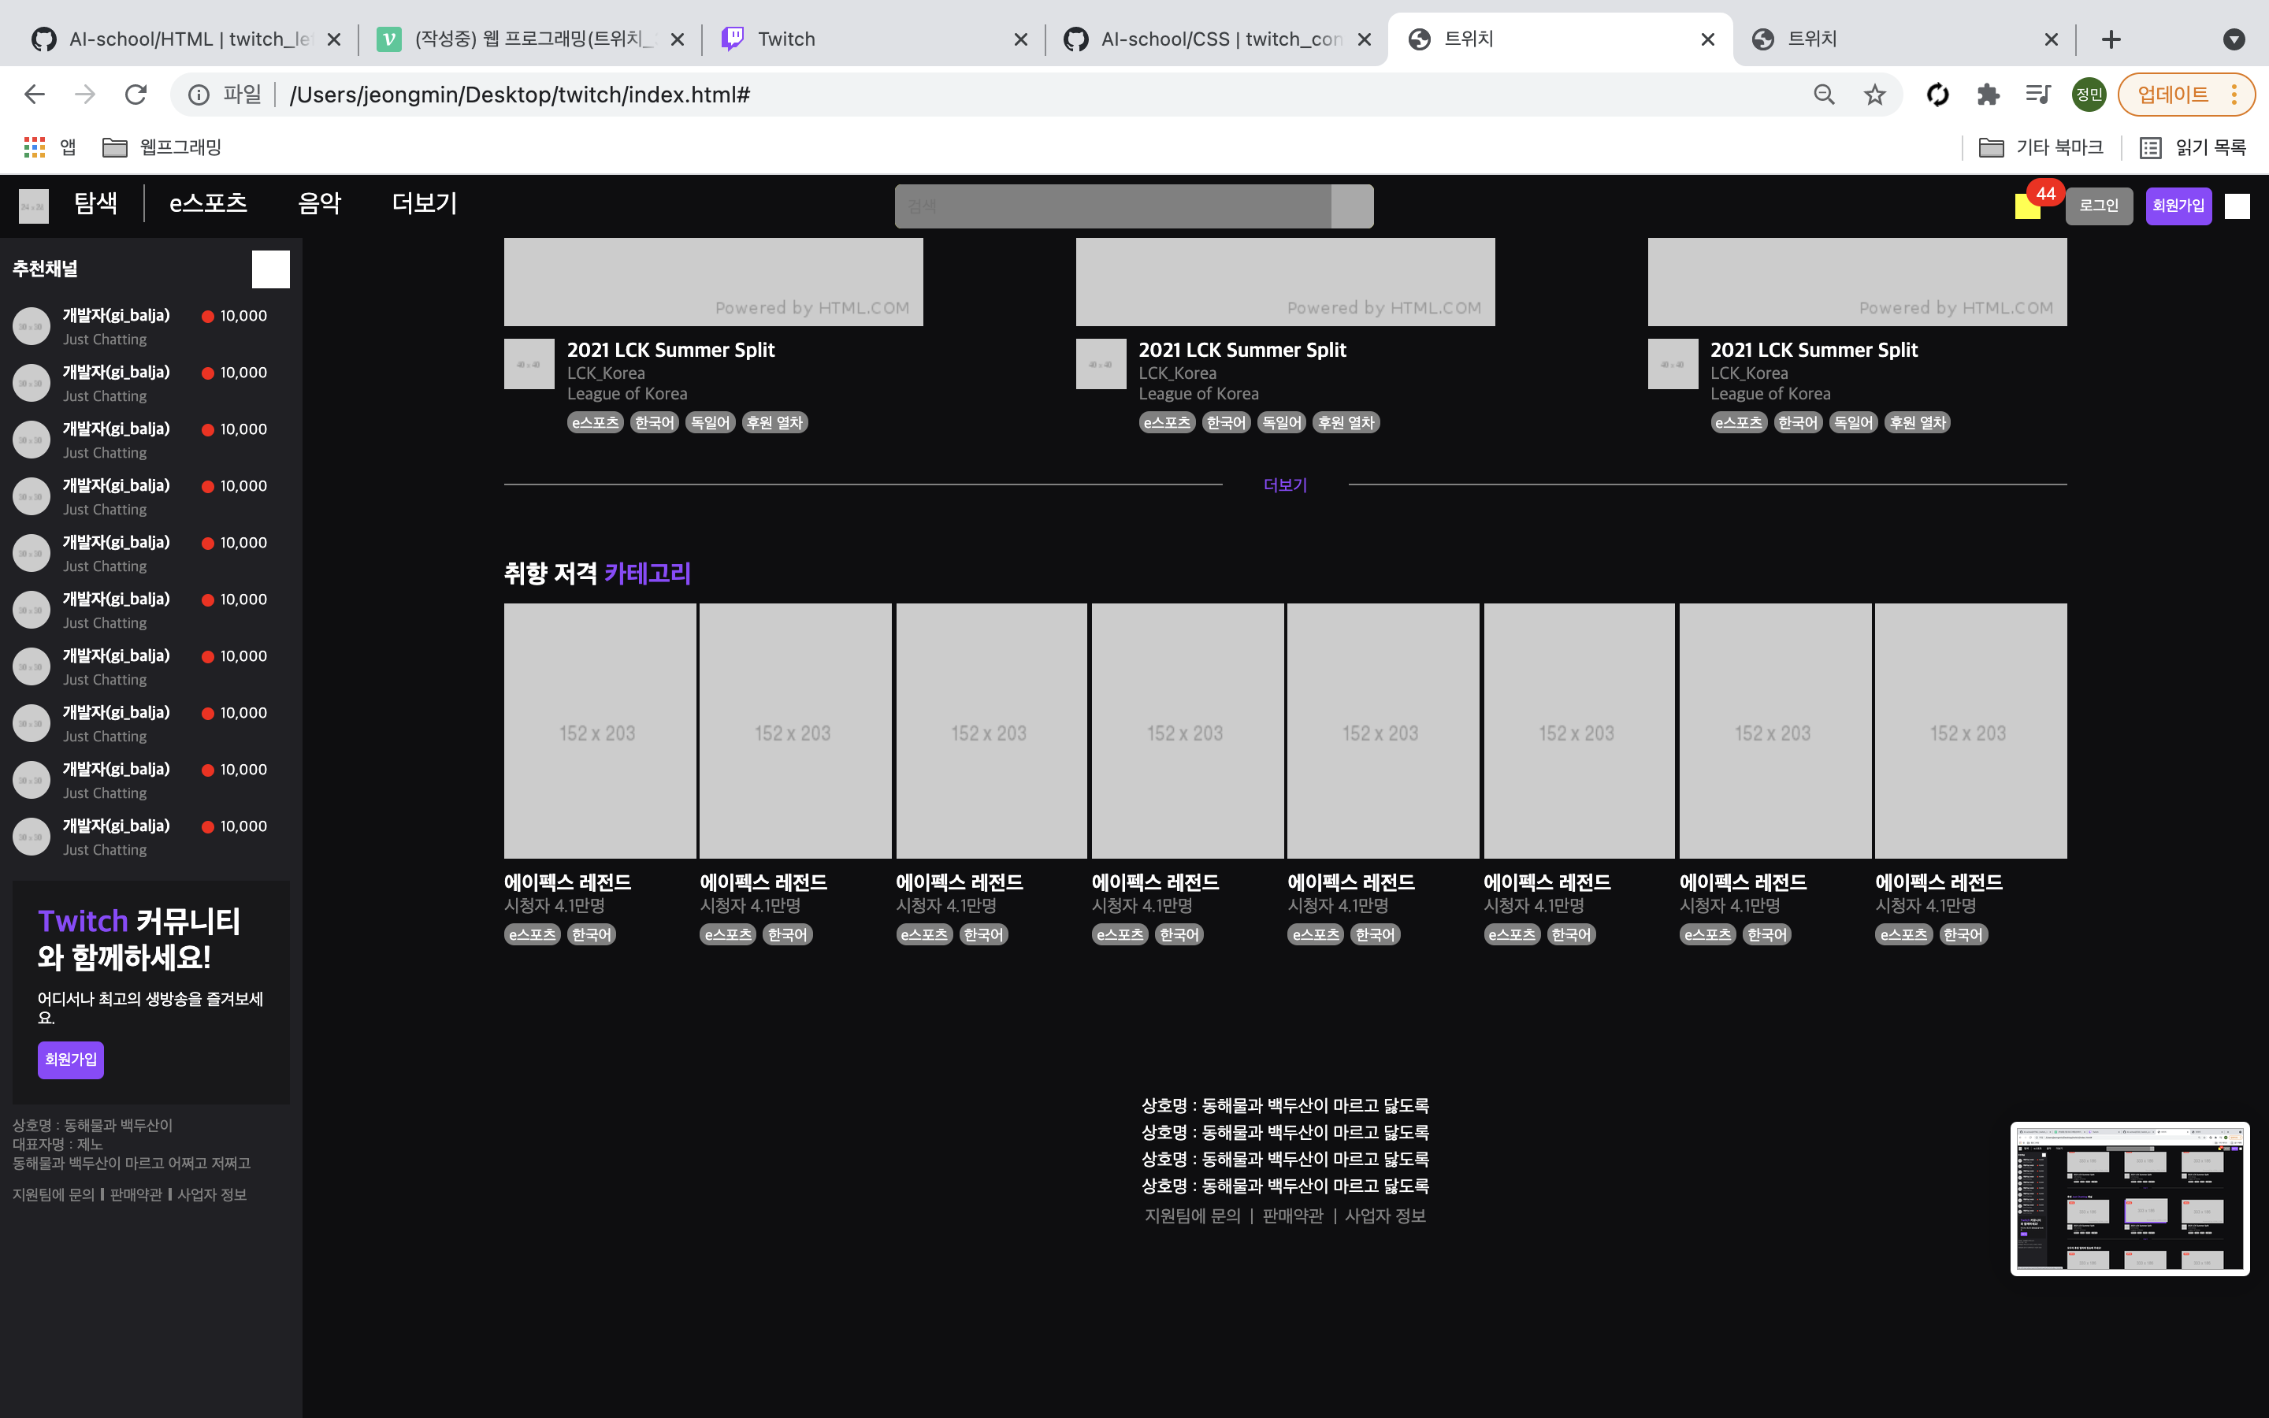Click the sidebar Twitch 커뮤니티 회원가입 button
The height and width of the screenshot is (1418, 2269).
tap(70, 1060)
